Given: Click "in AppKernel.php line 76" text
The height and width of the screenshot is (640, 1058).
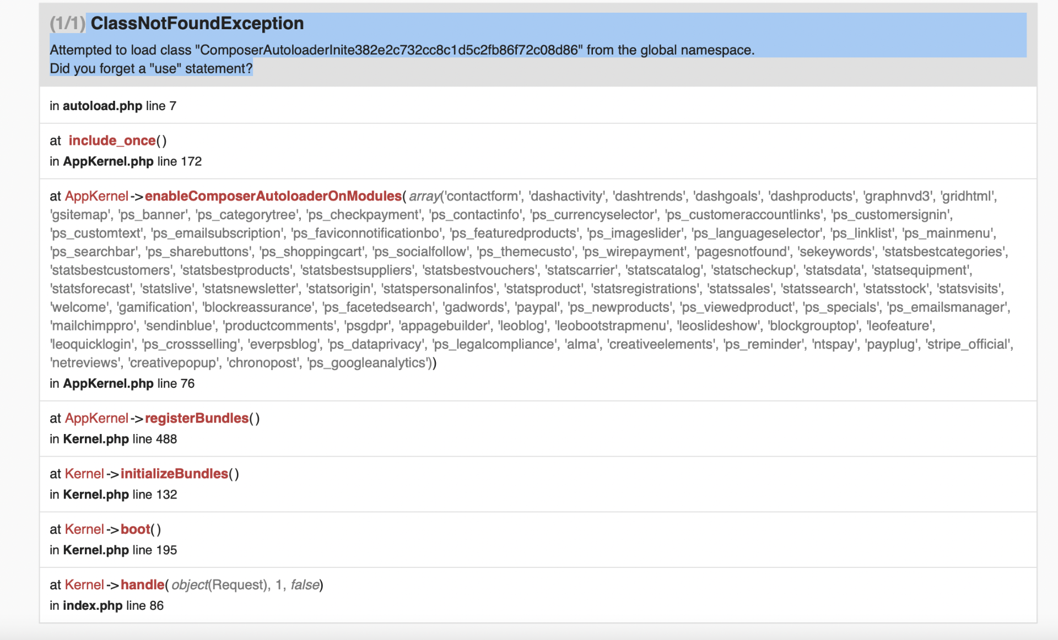Looking at the screenshot, I should [122, 383].
